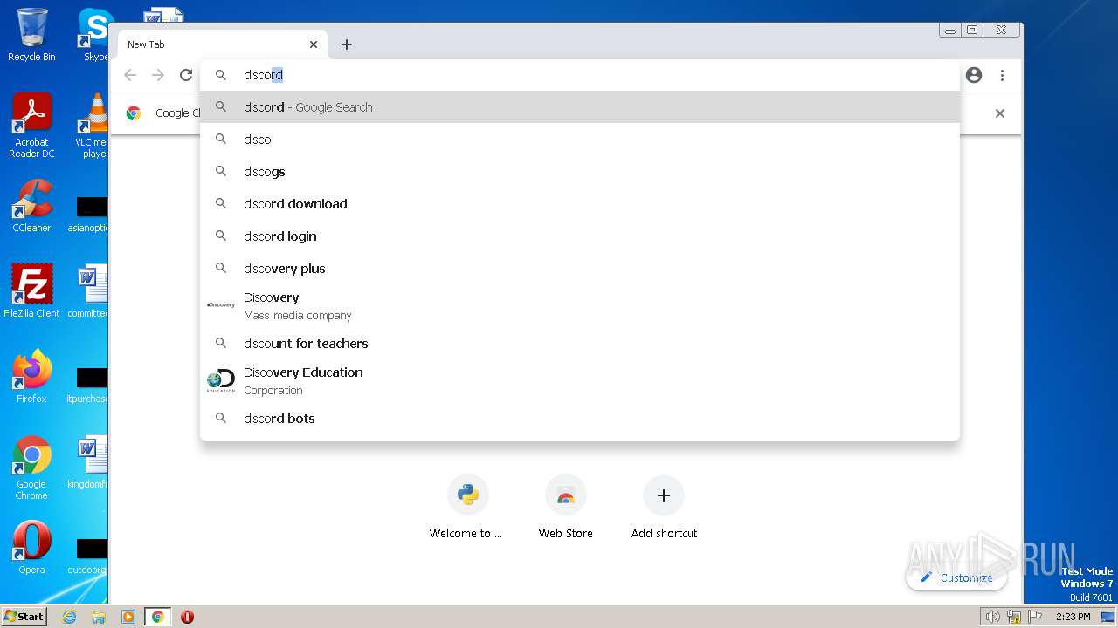Launch Opera from the desktop icon
This screenshot has height=628, width=1118.
pos(31,548)
